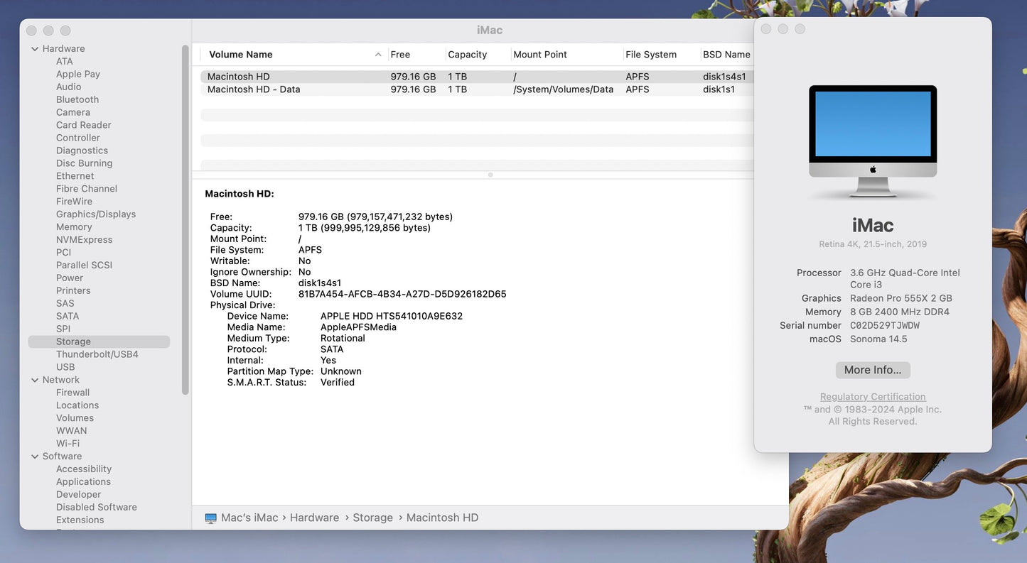Select Wi-Fi under the Network section
This screenshot has width=1027, height=563.
tap(68, 444)
